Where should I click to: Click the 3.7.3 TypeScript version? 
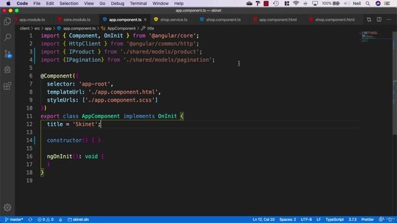352,219
